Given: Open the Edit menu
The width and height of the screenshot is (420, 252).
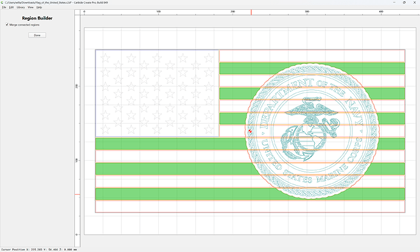Looking at the screenshot, I should (x=11, y=7).
